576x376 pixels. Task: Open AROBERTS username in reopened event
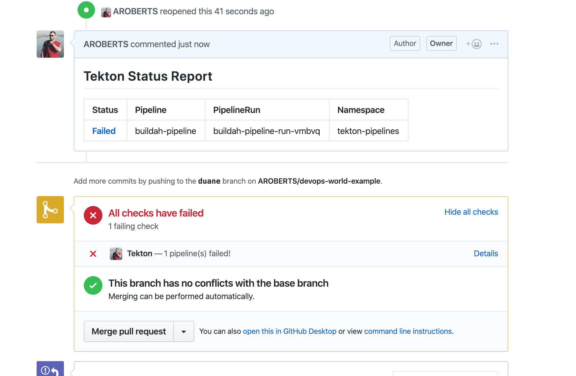tap(135, 11)
